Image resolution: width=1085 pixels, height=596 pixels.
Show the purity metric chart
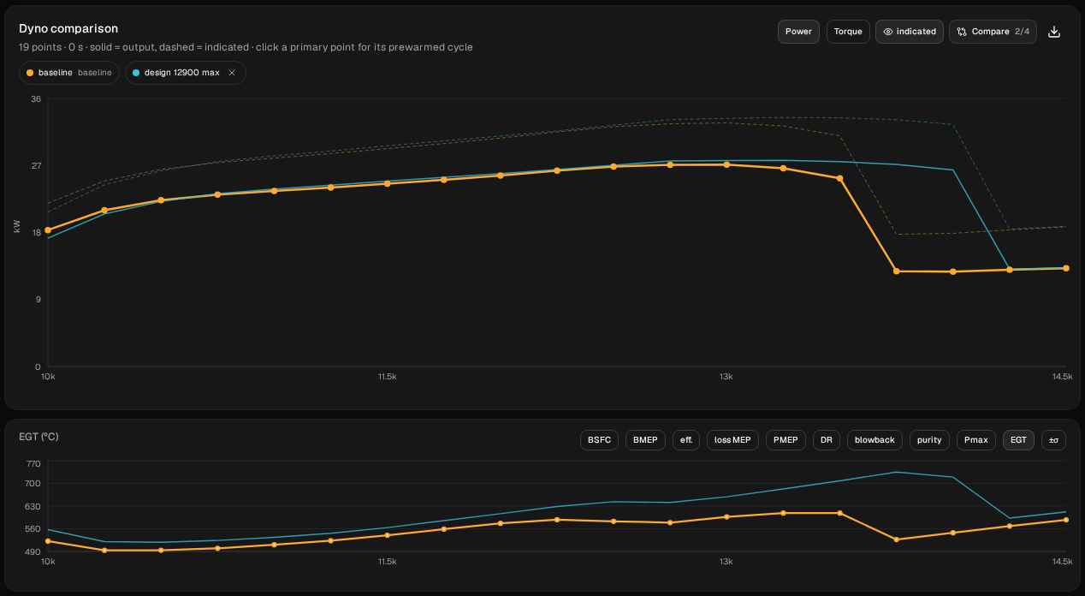tap(929, 440)
